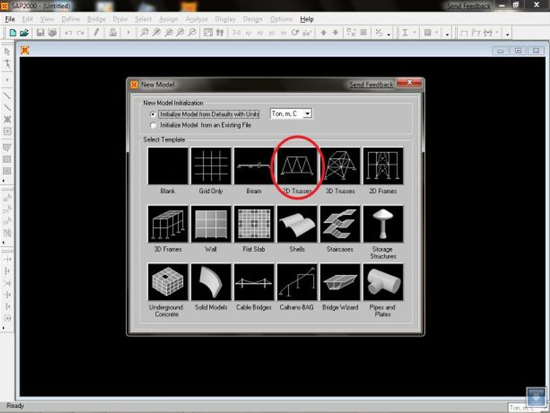The image size is (550, 413).
Task: Pick the Pipes and Plates template
Action: tap(383, 282)
